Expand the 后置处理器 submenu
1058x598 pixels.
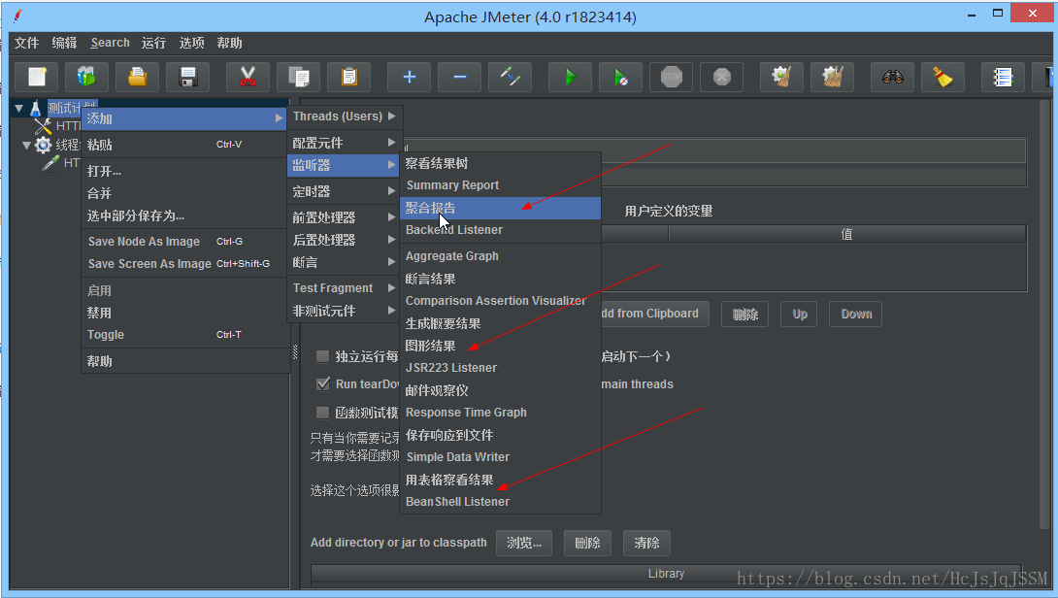pyautogui.click(x=345, y=240)
